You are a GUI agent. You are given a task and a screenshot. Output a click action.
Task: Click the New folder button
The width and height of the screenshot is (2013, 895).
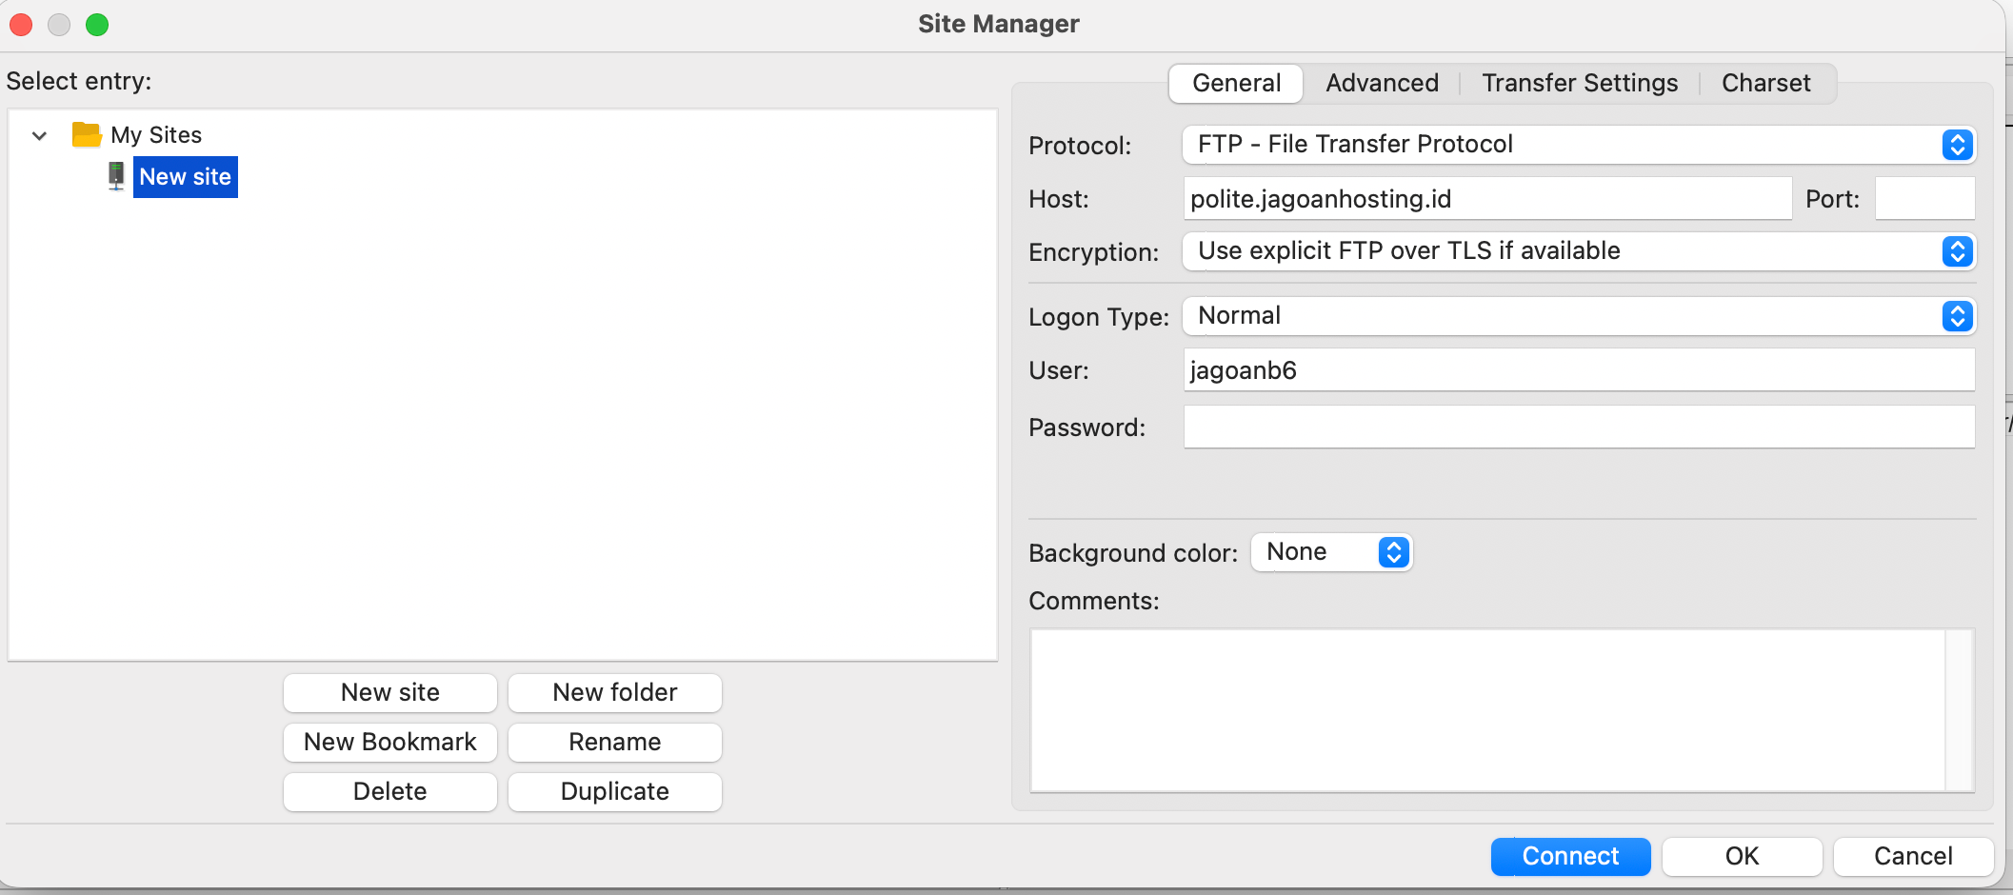coord(614,692)
